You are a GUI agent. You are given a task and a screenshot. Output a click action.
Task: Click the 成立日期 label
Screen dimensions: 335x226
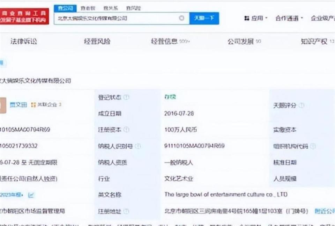(x=110, y=114)
